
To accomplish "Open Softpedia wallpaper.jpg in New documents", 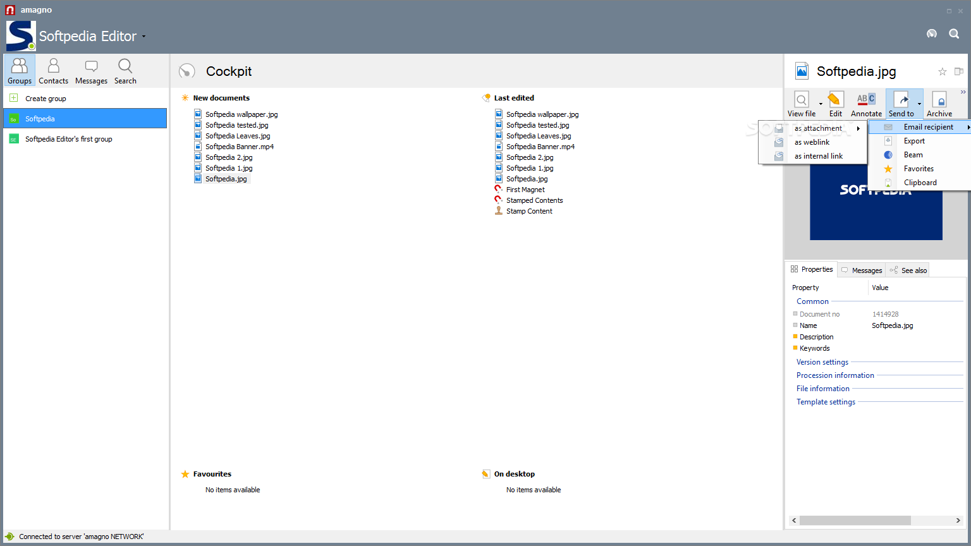I will pyautogui.click(x=241, y=114).
